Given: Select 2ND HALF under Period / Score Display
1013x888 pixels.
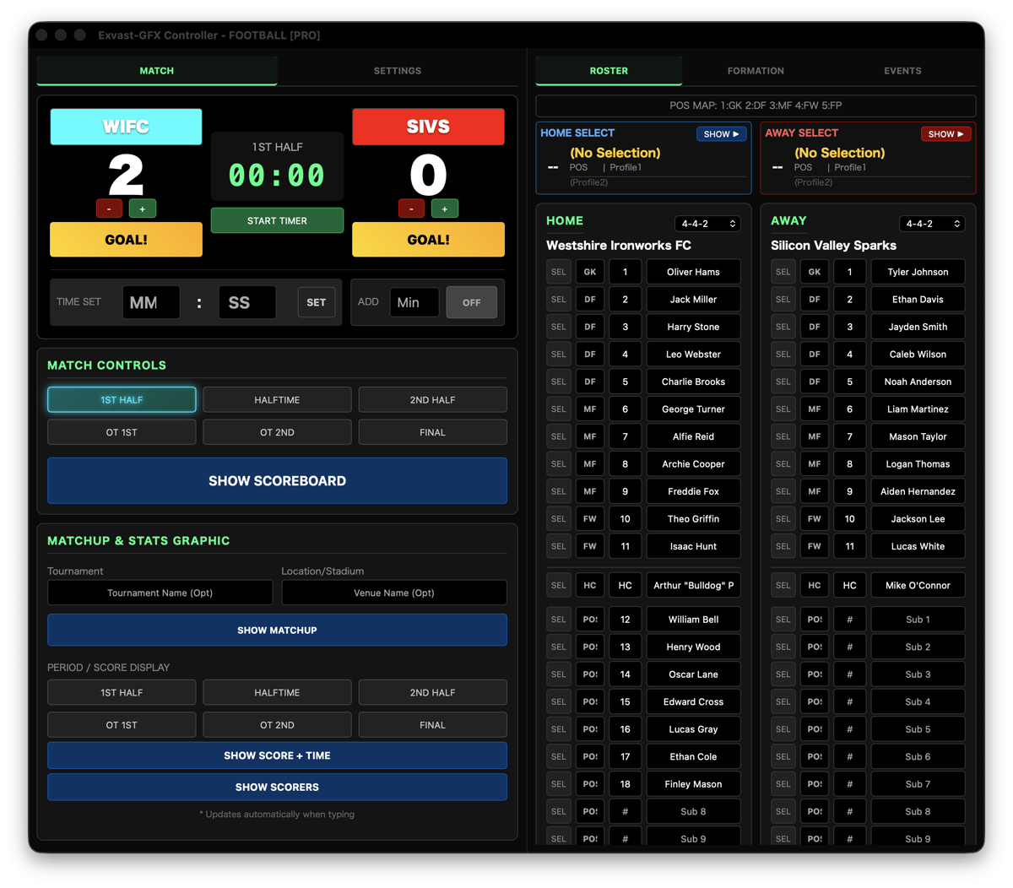Looking at the screenshot, I should pos(432,692).
